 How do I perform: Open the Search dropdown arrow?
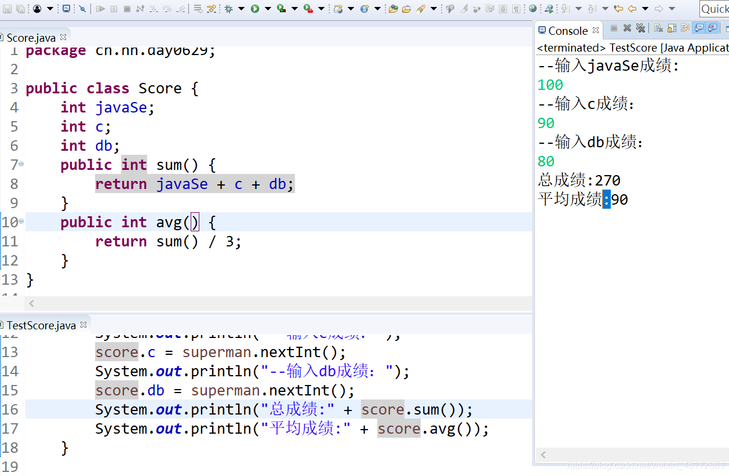[x=433, y=9]
